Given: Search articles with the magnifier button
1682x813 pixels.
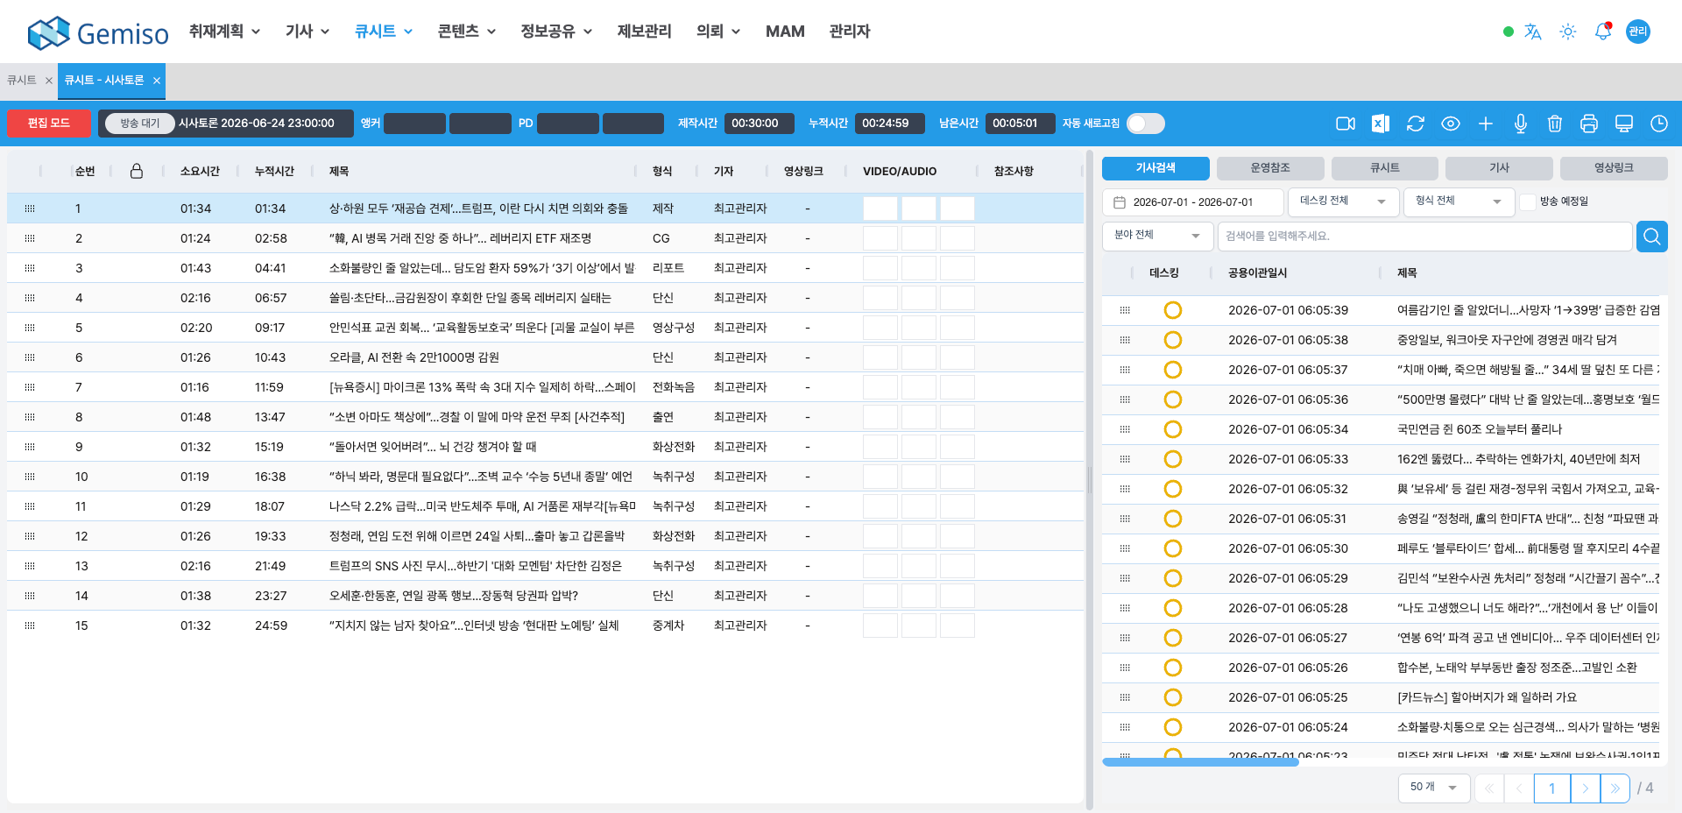Looking at the screenshot, I should (1652, 237).
